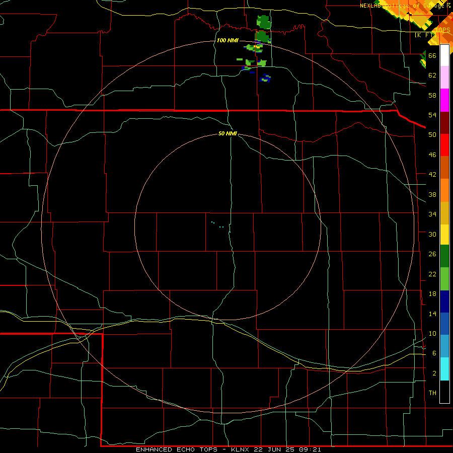The height and width of the screenshot is (453, 453).
Task: Click the '62' legend value
Action: pyautogui.click(x=432, y=75)
